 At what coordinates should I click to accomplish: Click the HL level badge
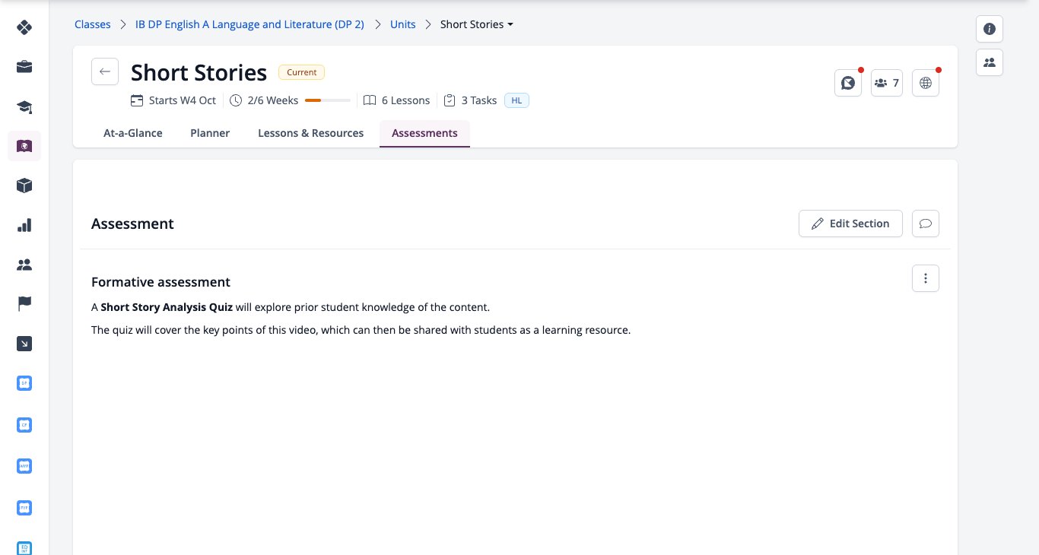516,100
